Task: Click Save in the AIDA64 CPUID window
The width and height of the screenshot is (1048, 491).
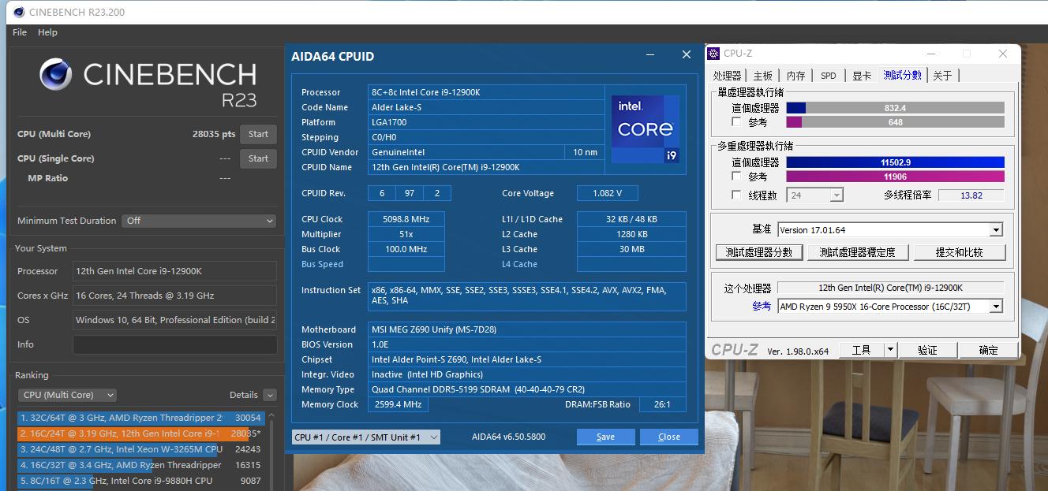Action: click(605, 436)
